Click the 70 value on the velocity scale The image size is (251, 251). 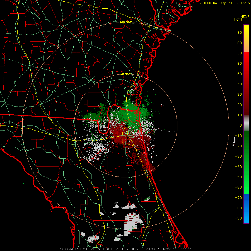click(240, 53)
